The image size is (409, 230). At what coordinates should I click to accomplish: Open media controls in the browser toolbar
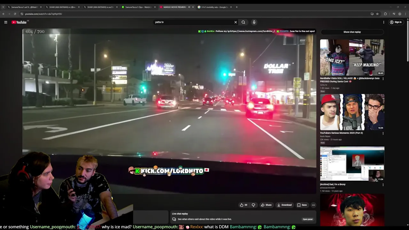coord(394,14)
